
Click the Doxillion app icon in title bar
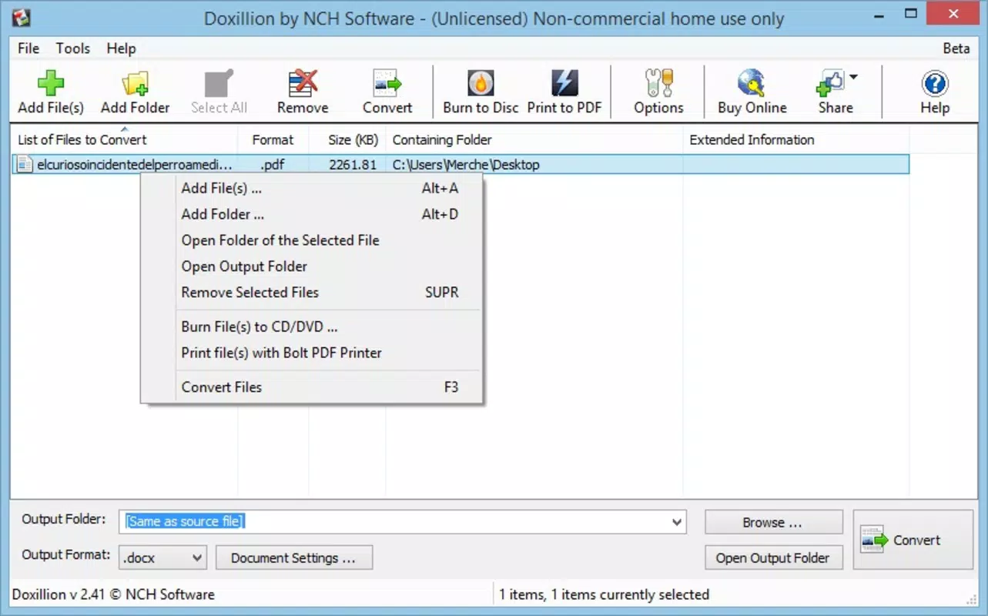(x=22, y=16)
